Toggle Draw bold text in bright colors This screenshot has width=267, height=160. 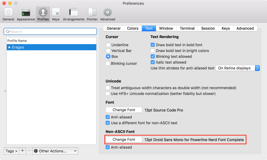(153, 51)
